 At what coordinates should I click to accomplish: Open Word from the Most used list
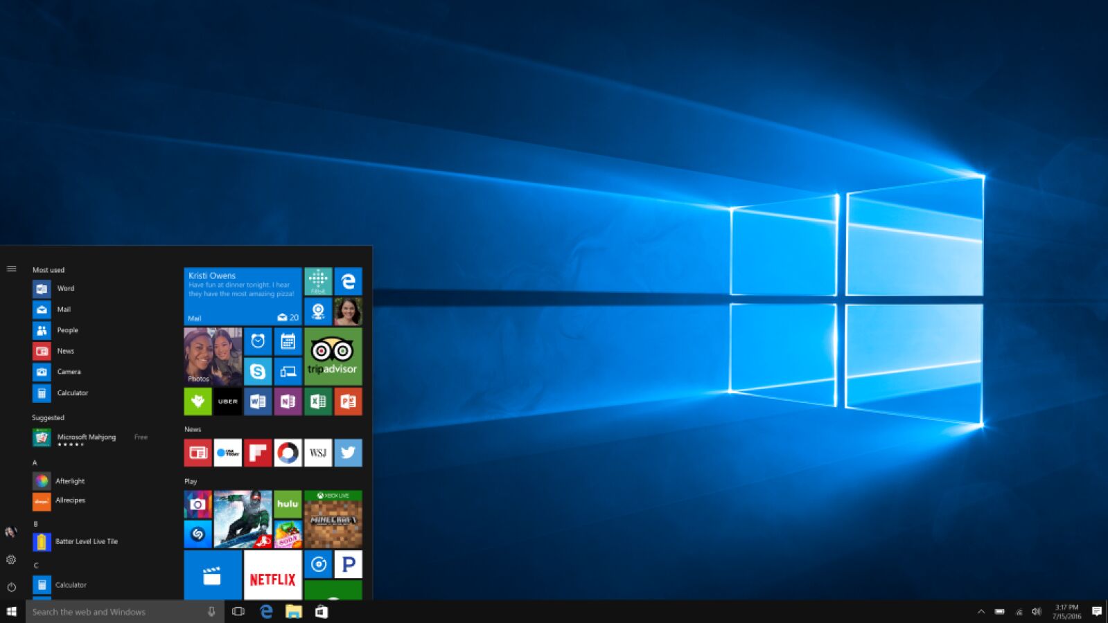pos(65,289)
